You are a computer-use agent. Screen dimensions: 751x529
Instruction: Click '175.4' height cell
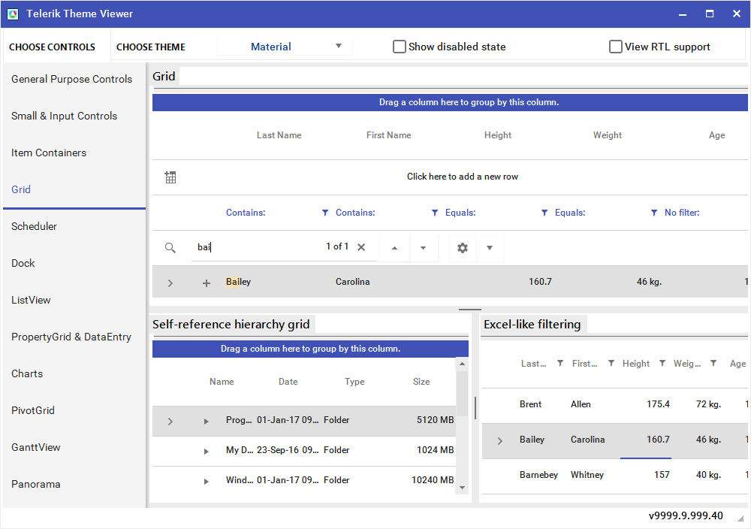(658, 404)
